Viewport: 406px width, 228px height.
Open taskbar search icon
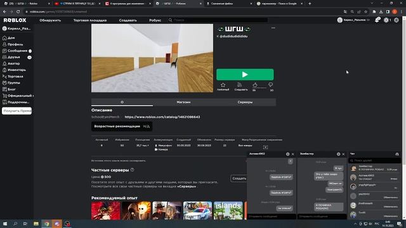15,224
